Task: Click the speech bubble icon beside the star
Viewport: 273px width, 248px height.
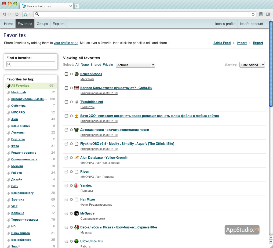Action: (x=31, y=14)
